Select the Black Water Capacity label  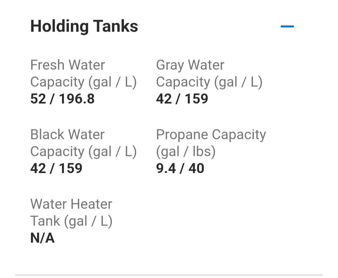83,143
